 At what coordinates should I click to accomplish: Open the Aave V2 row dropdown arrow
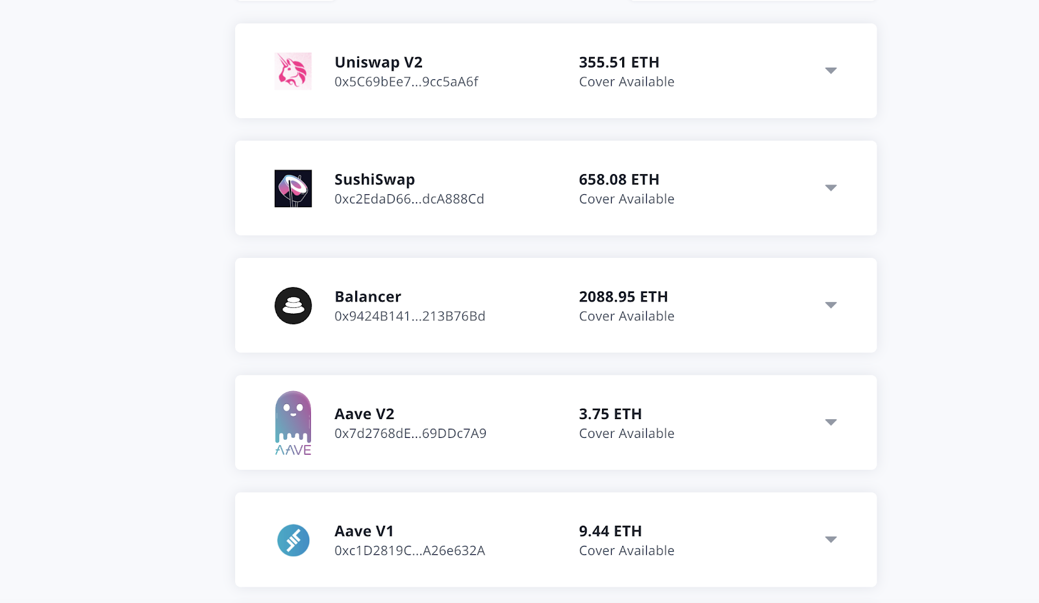click(x=831, y=422)
